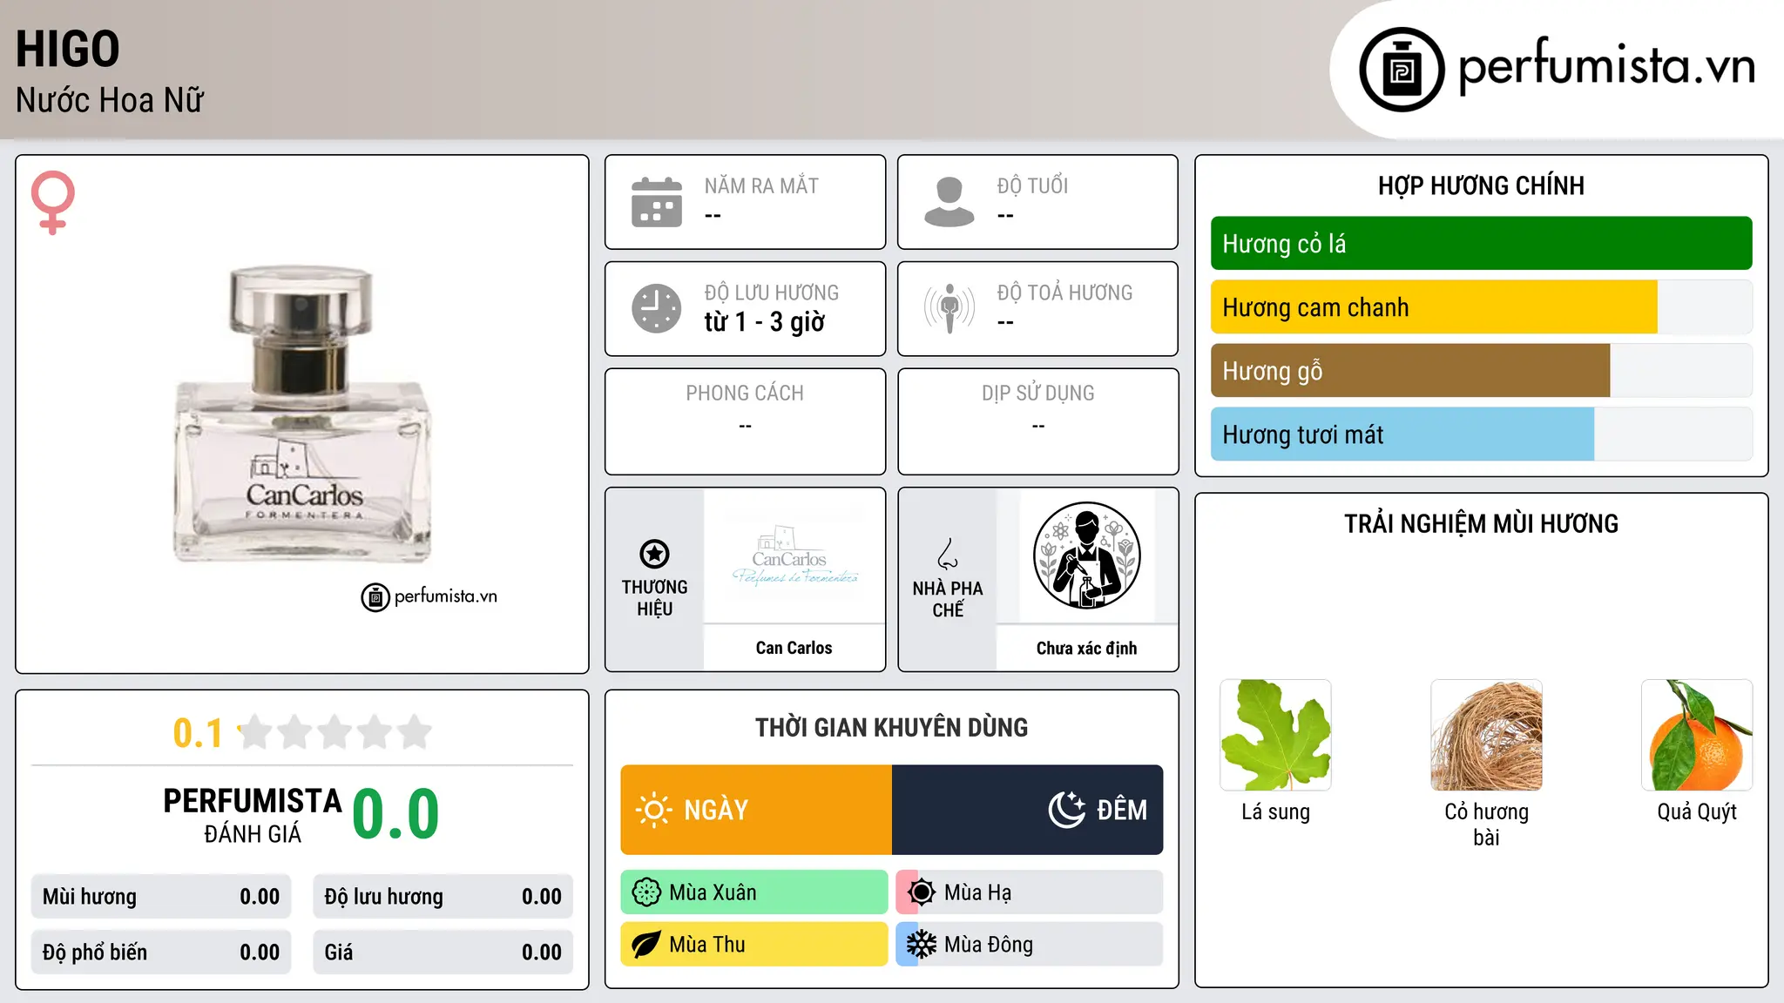Click the sun icon in the Ngày bar
1784x1003 pixels.
click(653, 810)
